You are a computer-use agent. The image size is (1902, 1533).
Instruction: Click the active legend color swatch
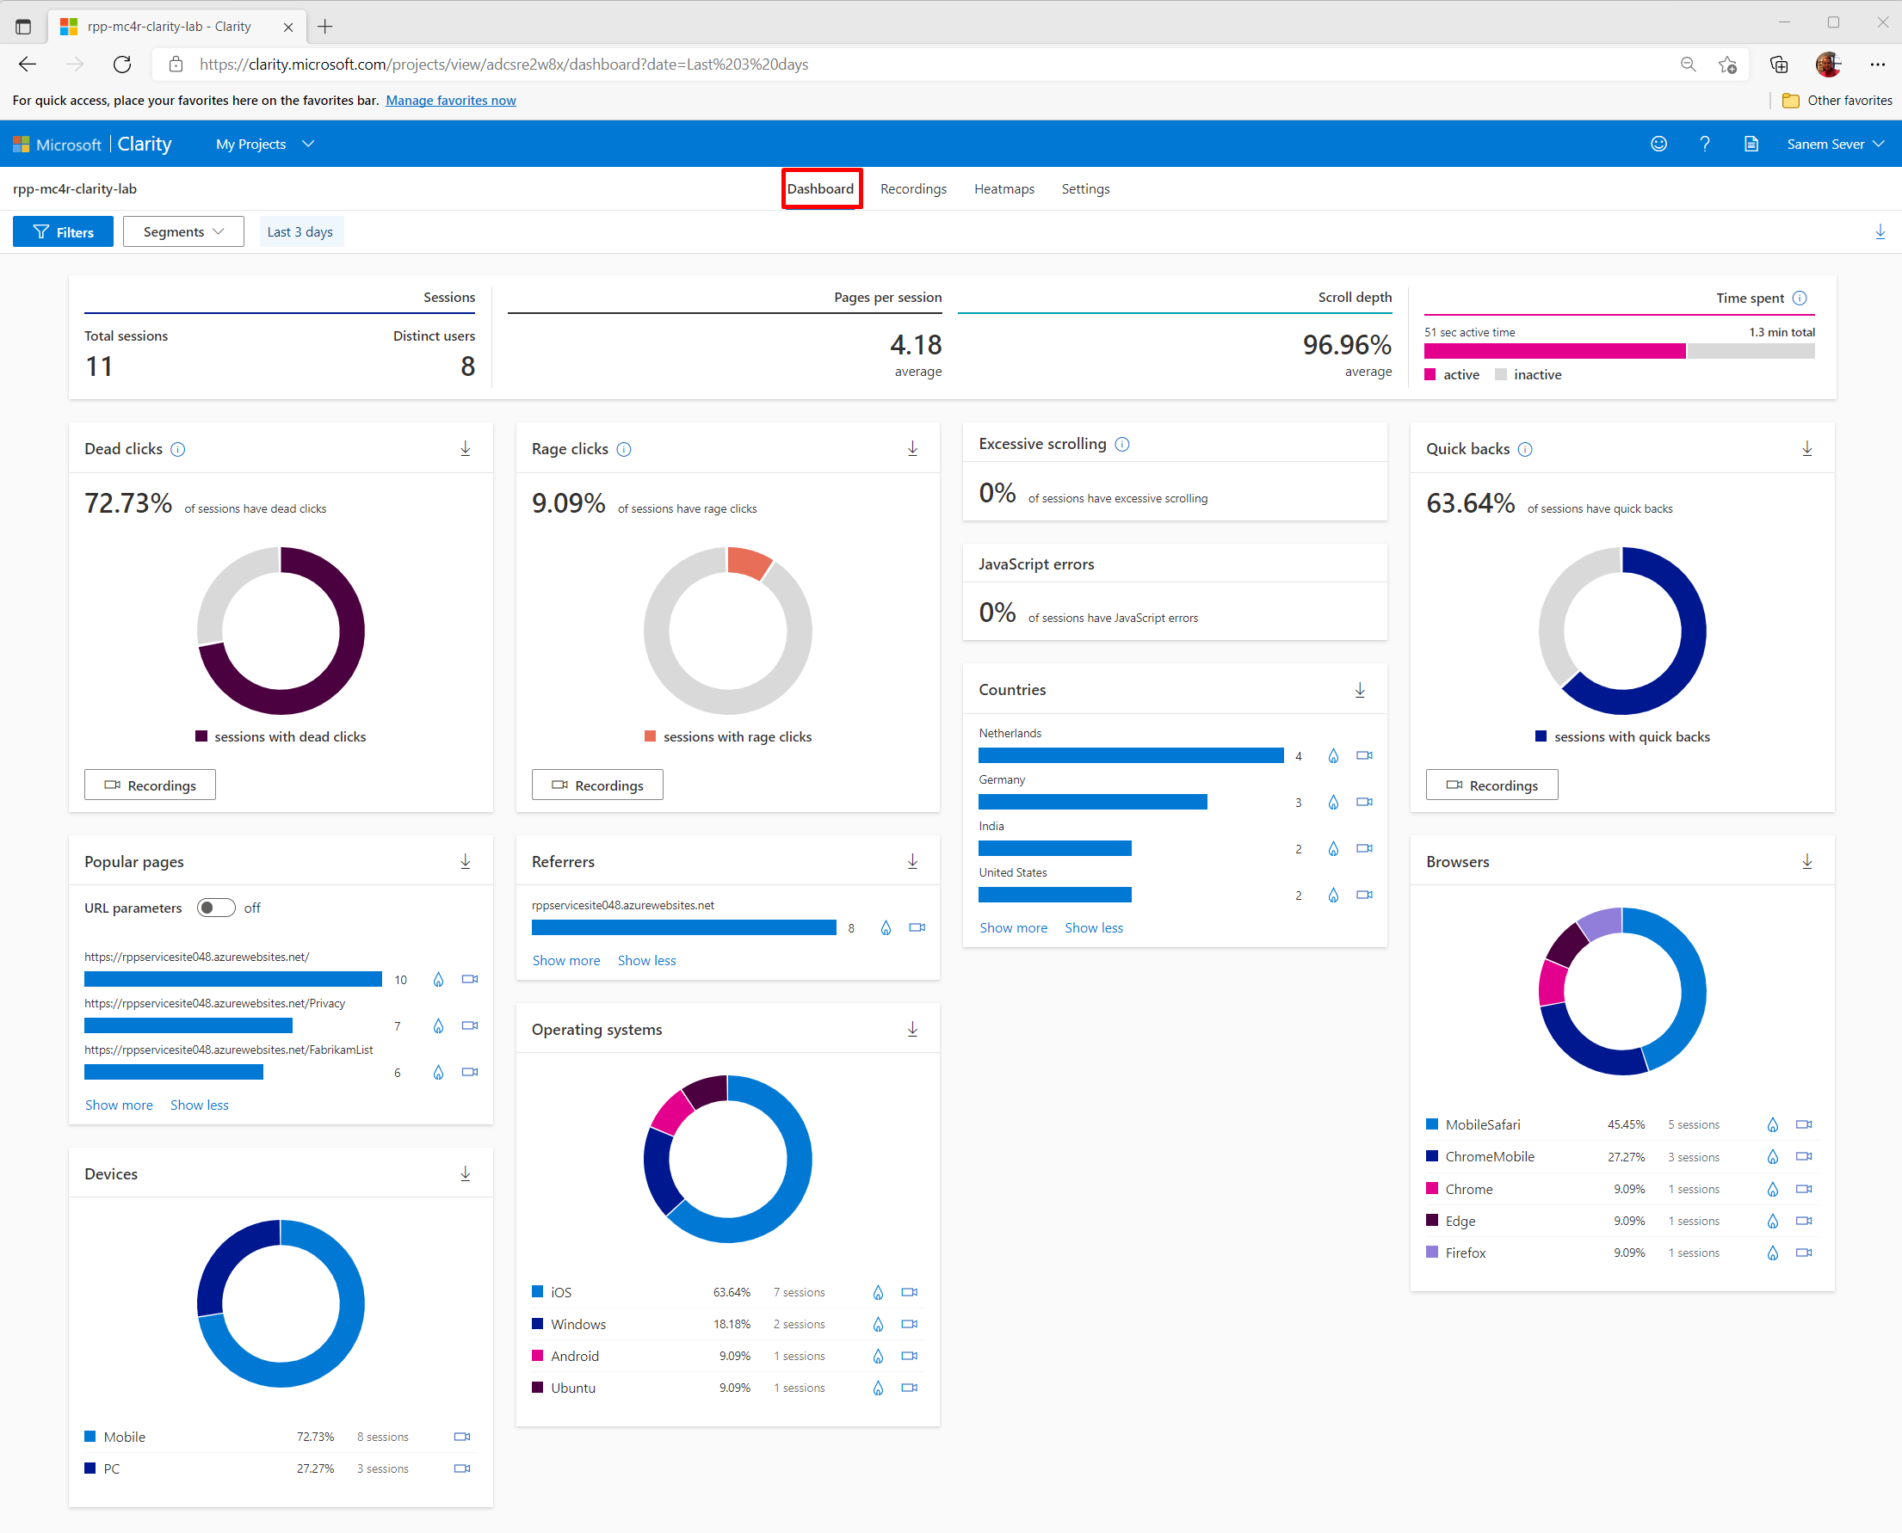pyautogui.click(x=1430, y=374)
